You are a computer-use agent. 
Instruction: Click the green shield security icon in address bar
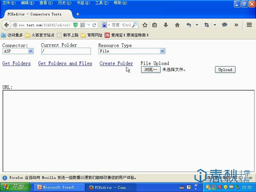[76, 25]
